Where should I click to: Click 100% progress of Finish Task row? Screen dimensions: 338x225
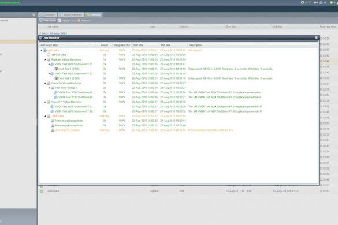(122, 116)
